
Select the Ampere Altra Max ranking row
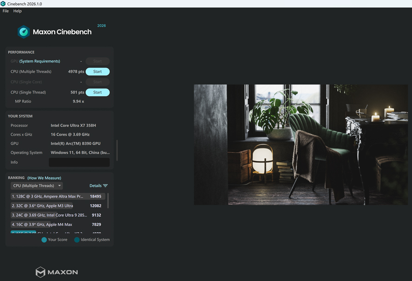(58, 196)
